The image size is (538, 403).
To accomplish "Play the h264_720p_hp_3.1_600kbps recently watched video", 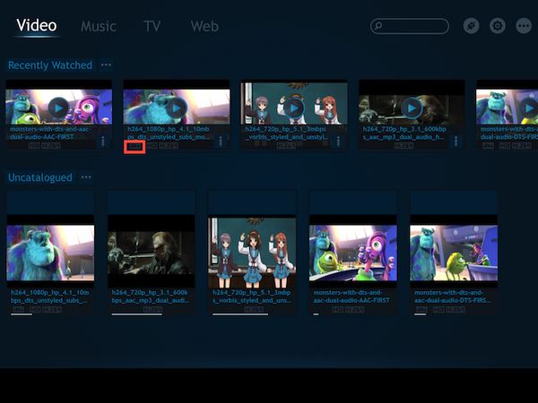I will point(412,108).
